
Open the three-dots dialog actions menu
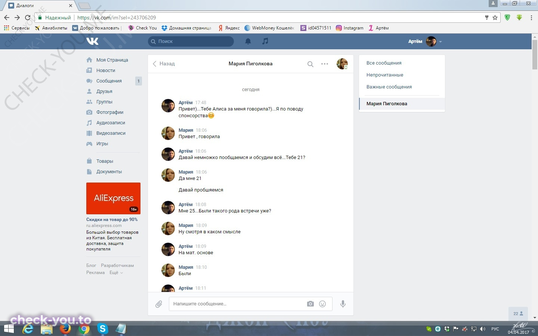click(x=324, y=64)
